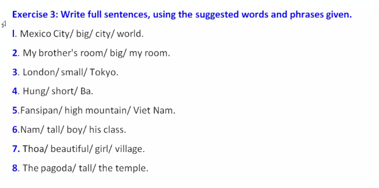
Task: Click the Exercise 3 heading text
Action: [182, 15]
